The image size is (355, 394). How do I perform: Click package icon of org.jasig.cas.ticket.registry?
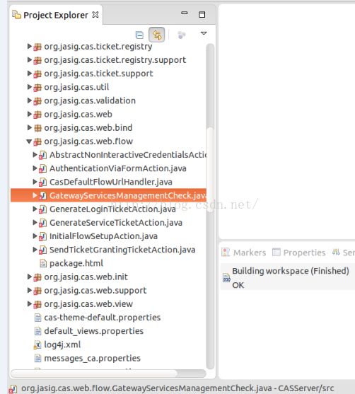point(37,47)
